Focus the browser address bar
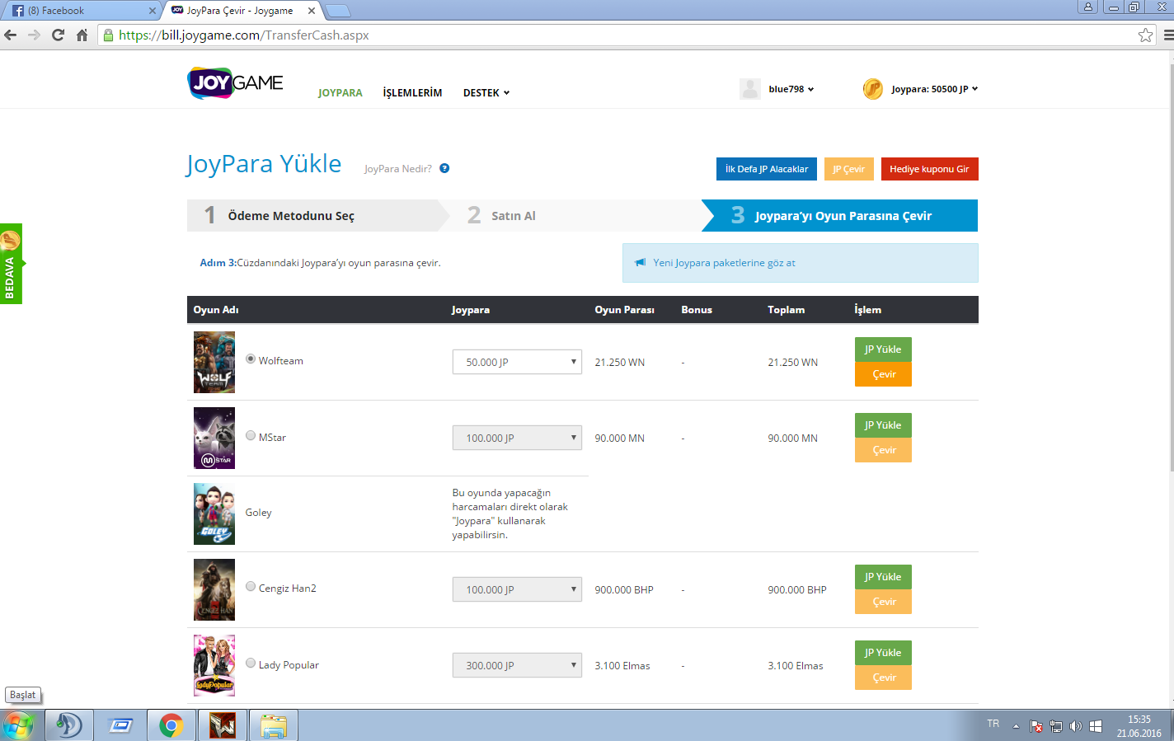 pos(627,35)
